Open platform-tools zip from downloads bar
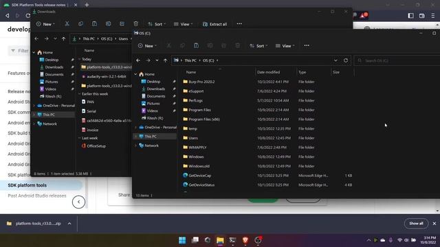Screen dimensions: 440x247 click(34, 224)
